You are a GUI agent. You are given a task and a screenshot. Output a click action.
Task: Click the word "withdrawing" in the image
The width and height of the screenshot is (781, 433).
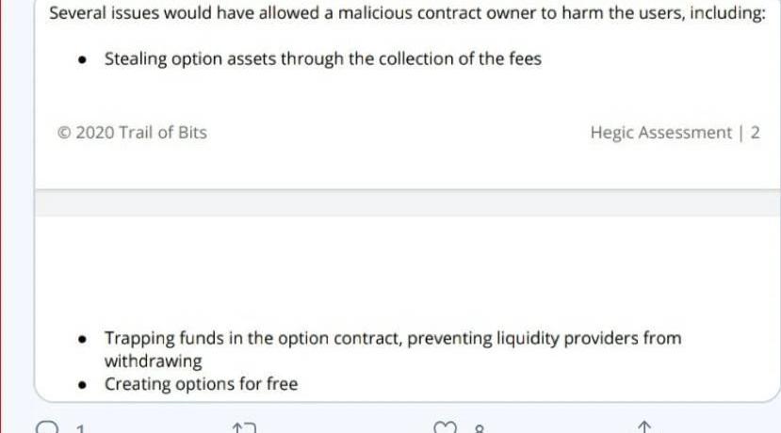click(153, 361)
